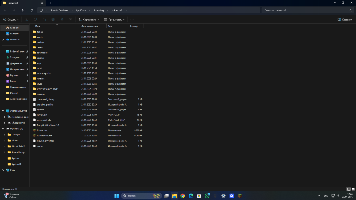Close the .minecraft tab

tap(42, 3)
